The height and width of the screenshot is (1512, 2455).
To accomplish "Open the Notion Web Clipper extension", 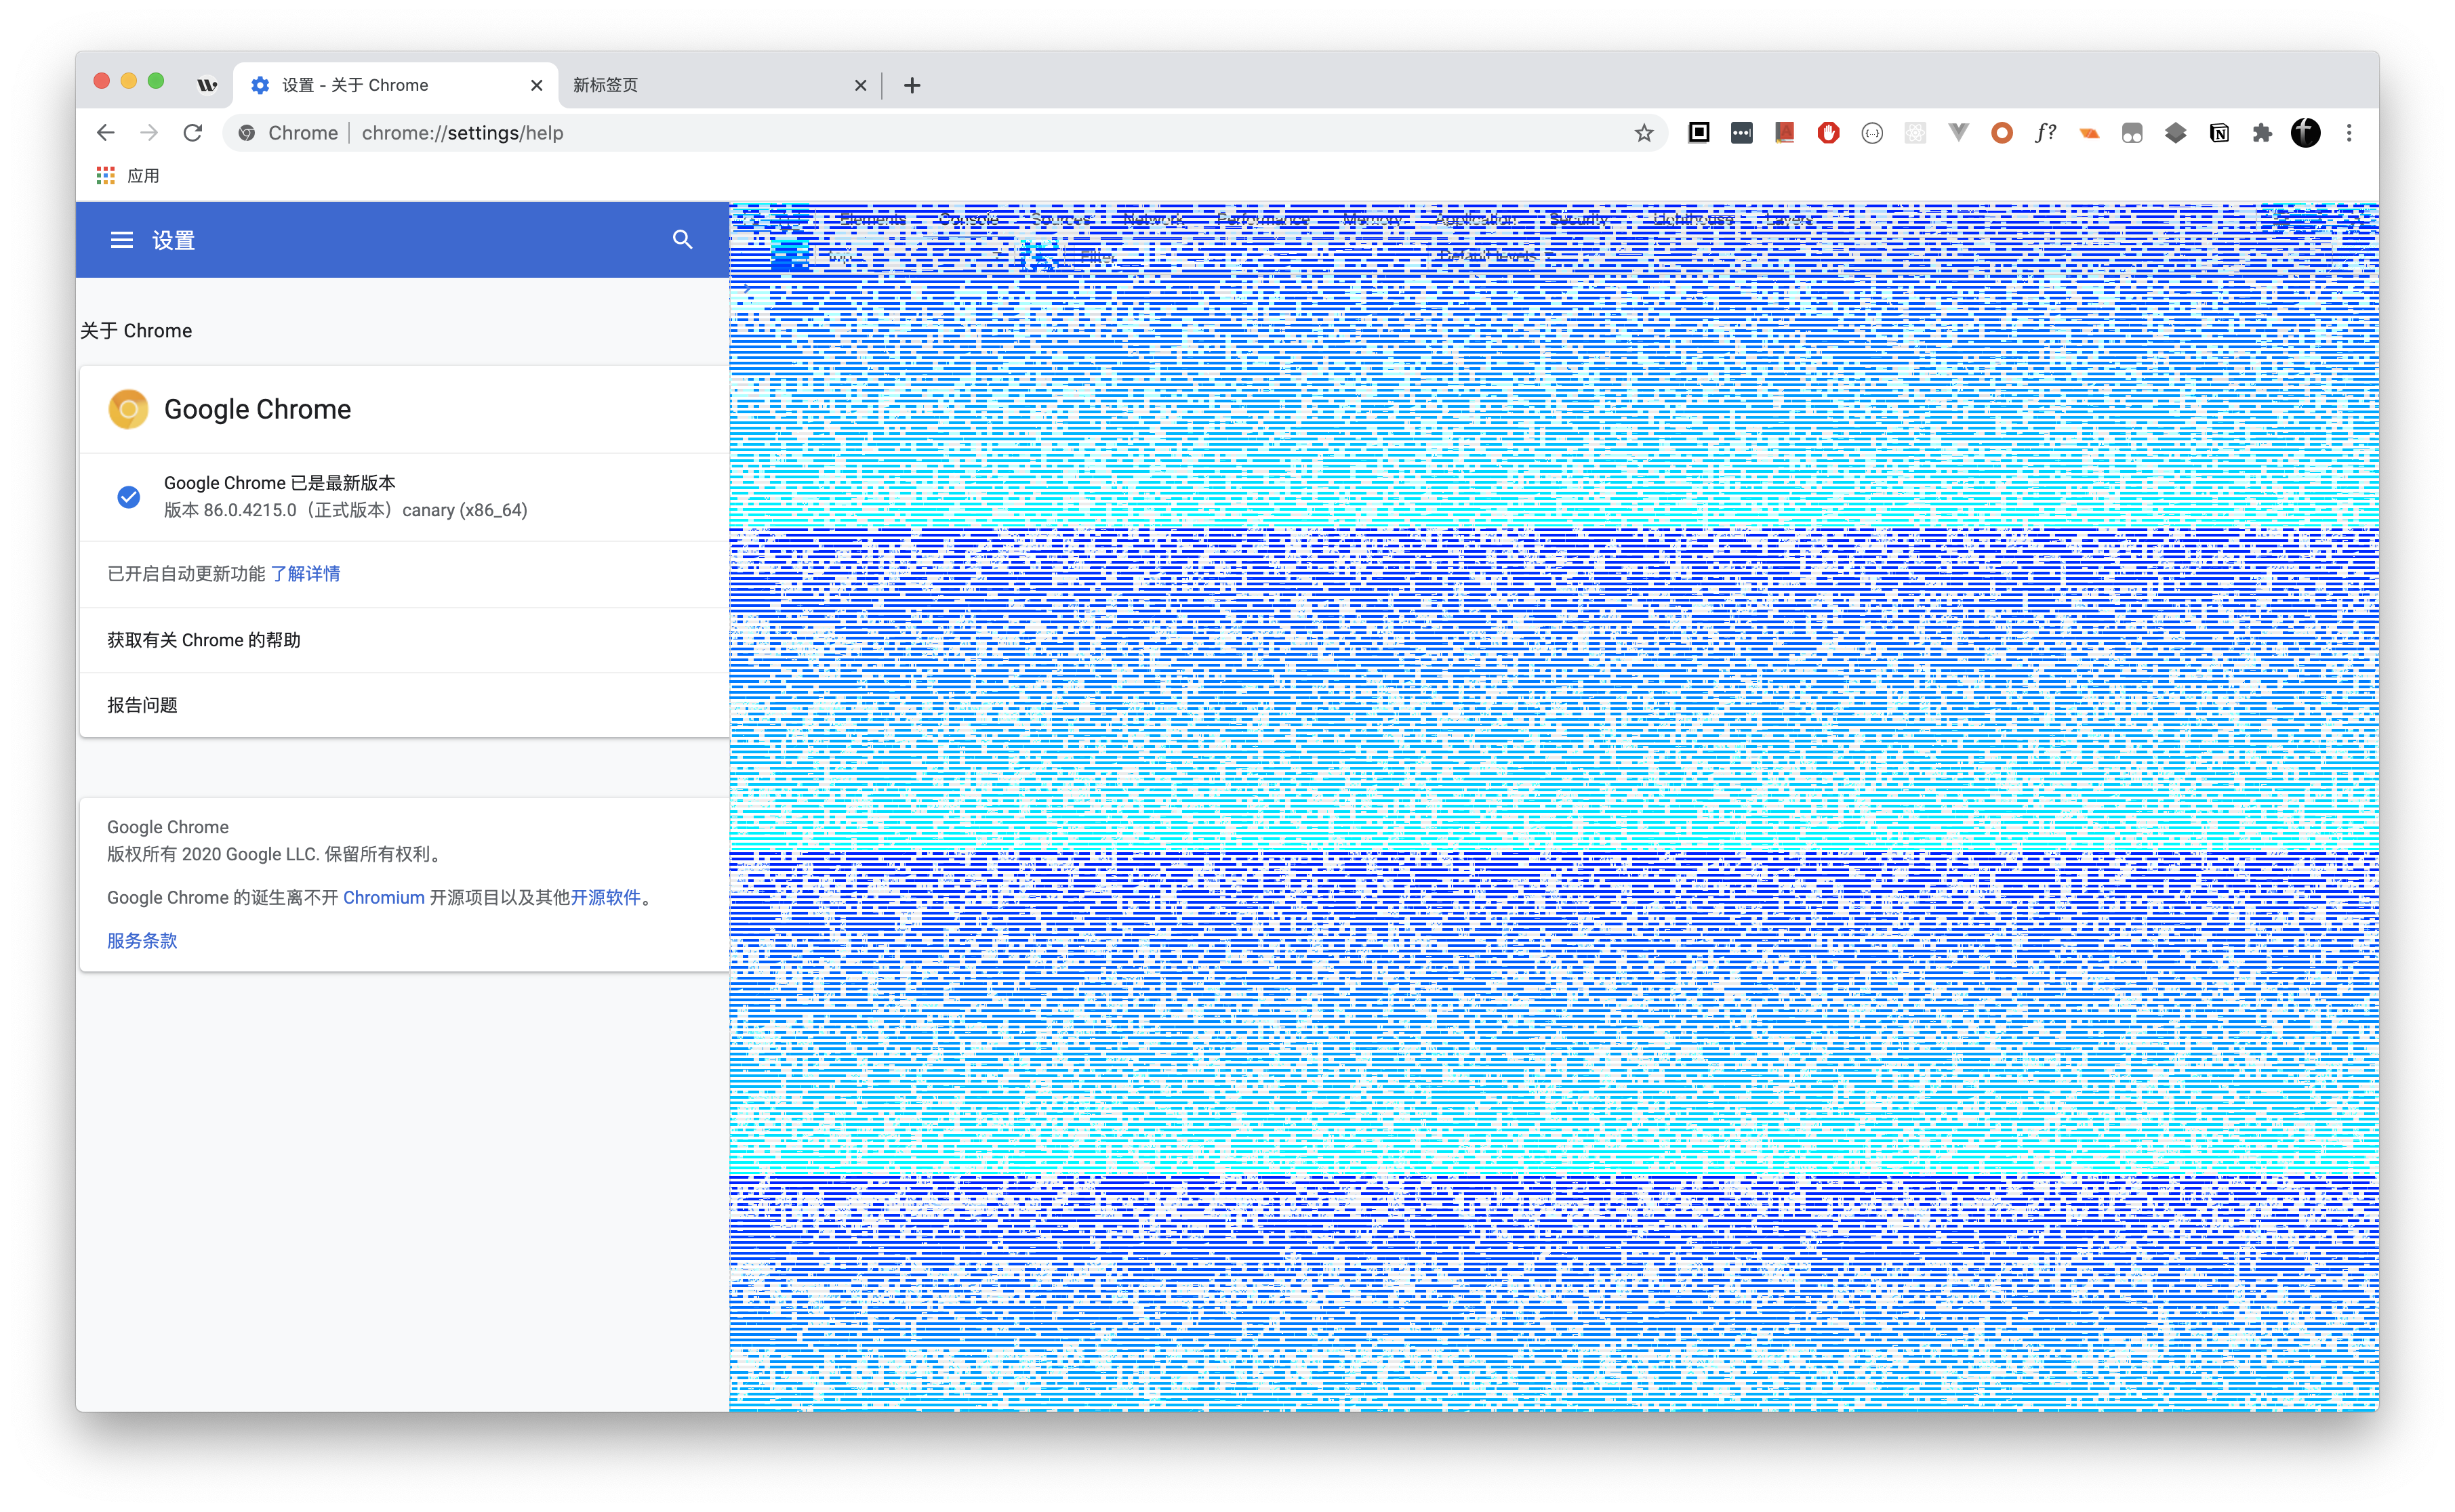I will click(x=2219, y=133).
